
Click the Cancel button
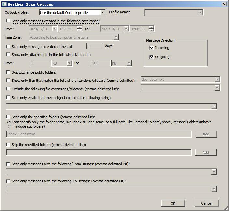point(207,203)
